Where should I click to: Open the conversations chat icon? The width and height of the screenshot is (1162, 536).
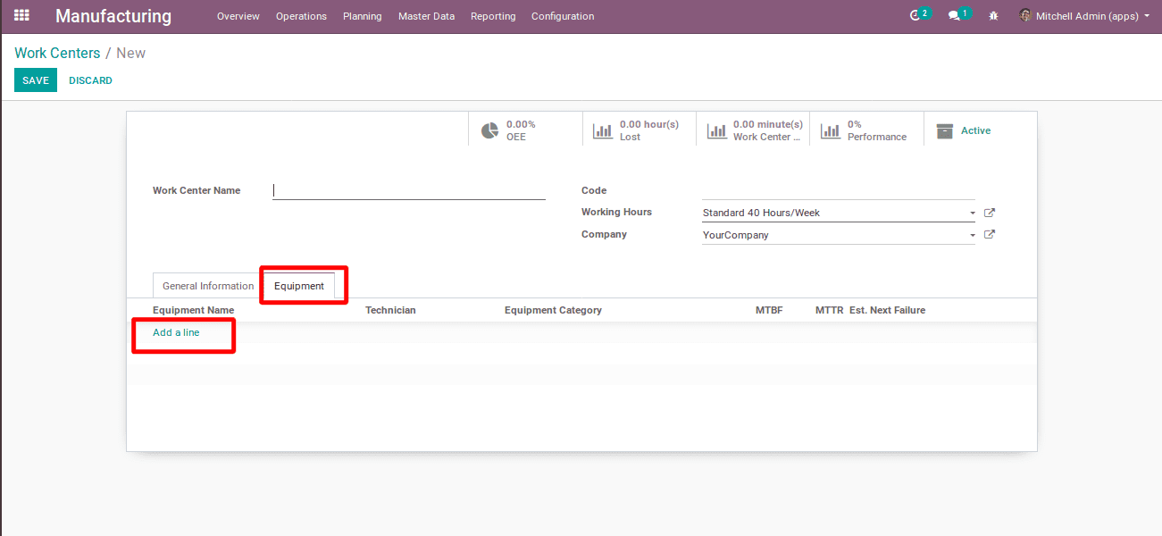click(x=954, y=16)
